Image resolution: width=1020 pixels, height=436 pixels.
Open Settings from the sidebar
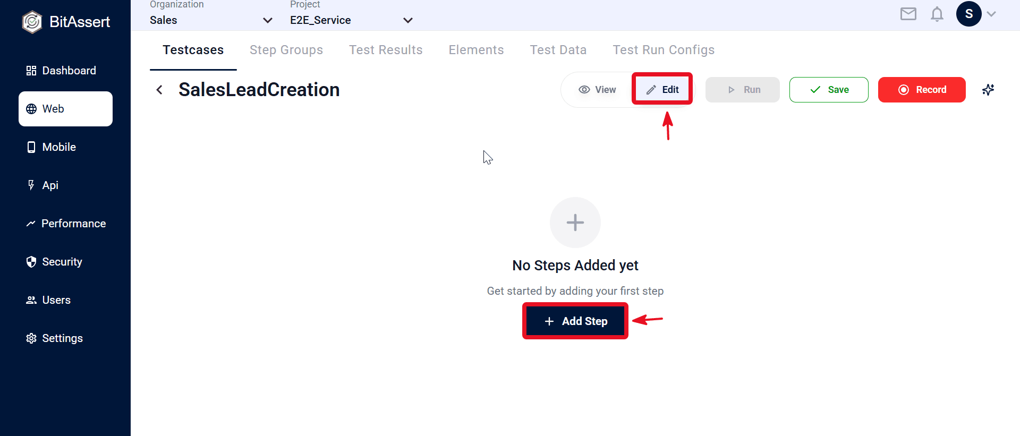pos(65,338)
